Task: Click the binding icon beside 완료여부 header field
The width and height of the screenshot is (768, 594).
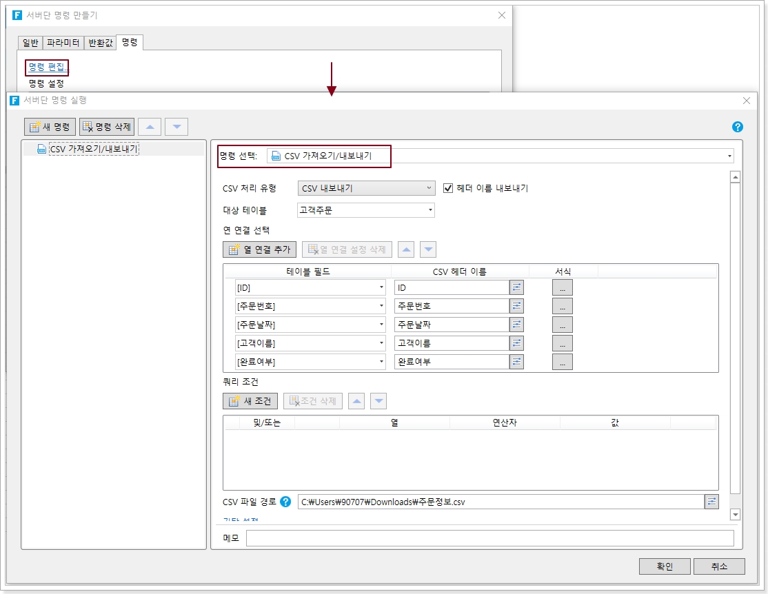Action: [516, 362]
